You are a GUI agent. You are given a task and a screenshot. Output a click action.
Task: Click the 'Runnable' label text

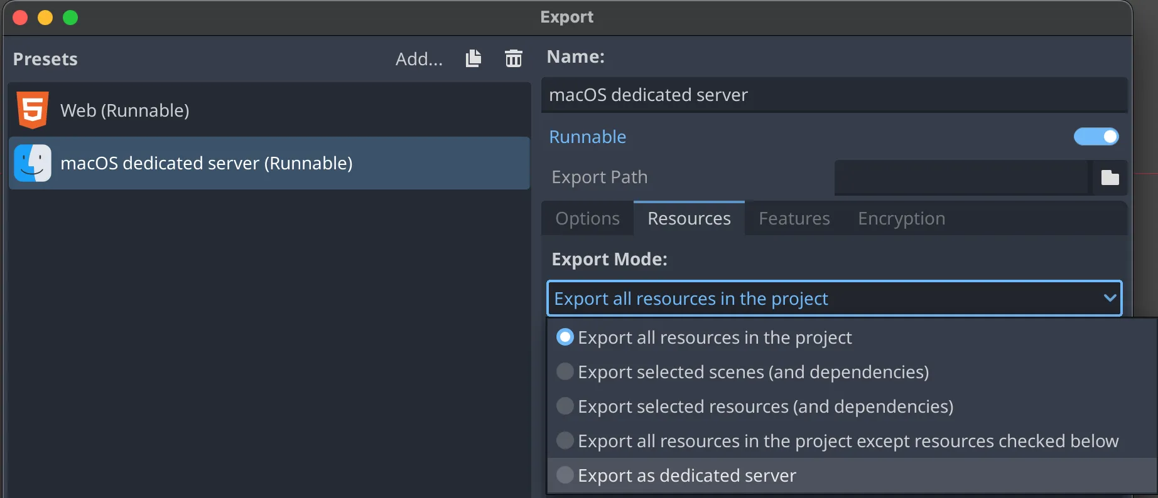tap(588, 137)
